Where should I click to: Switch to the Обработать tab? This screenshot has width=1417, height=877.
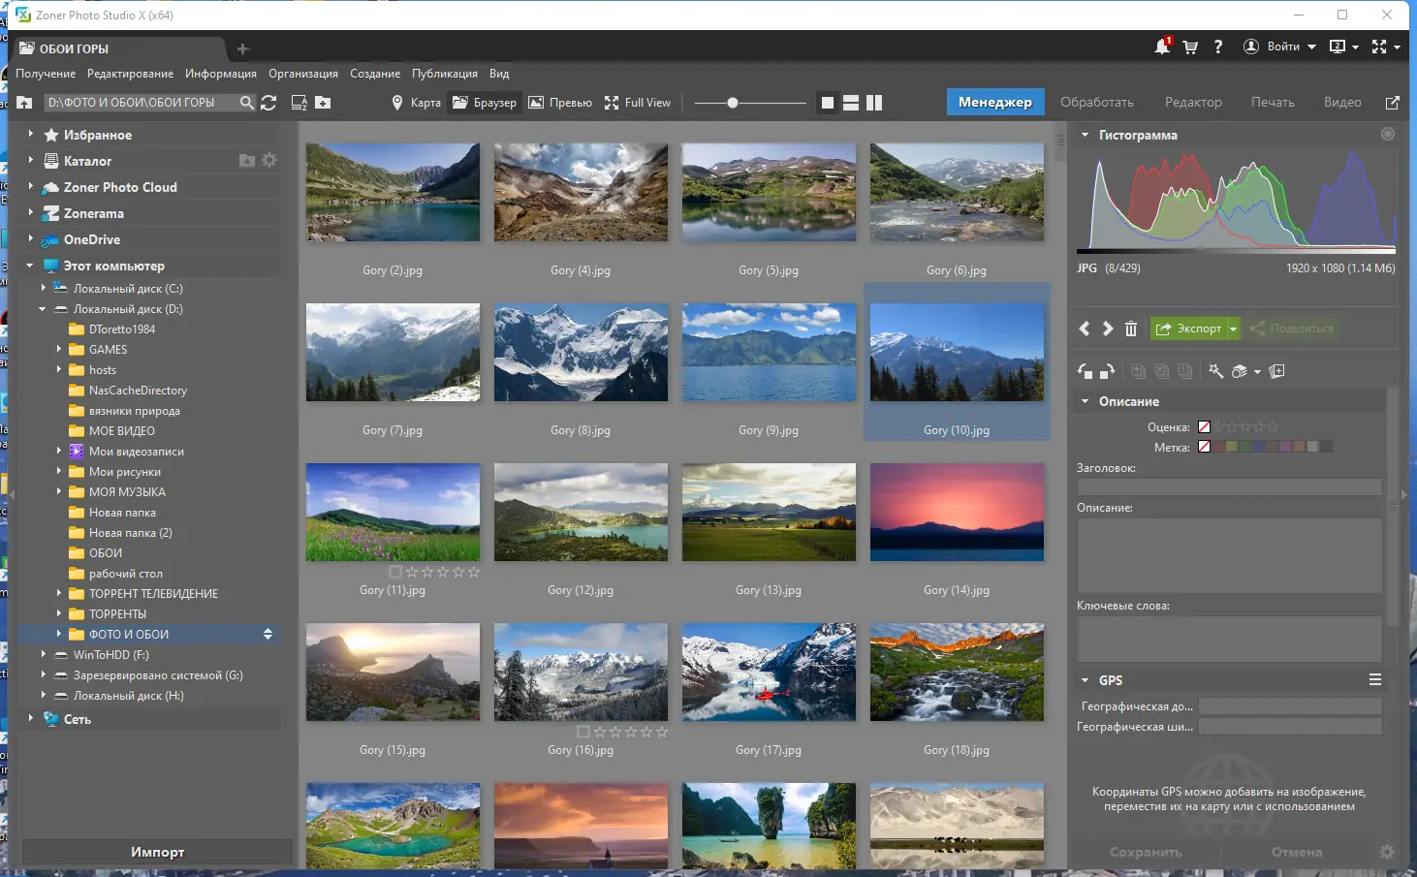(1097, 101)
